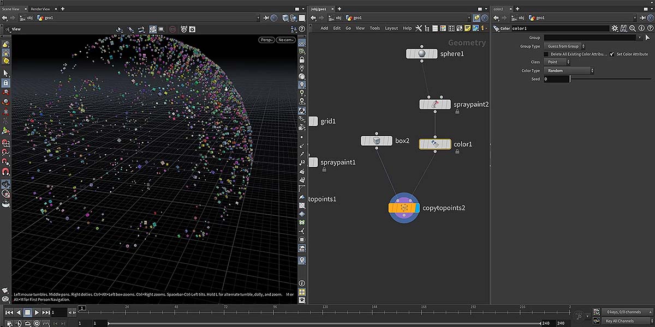Adjust the Seed slider

point(611,79)
